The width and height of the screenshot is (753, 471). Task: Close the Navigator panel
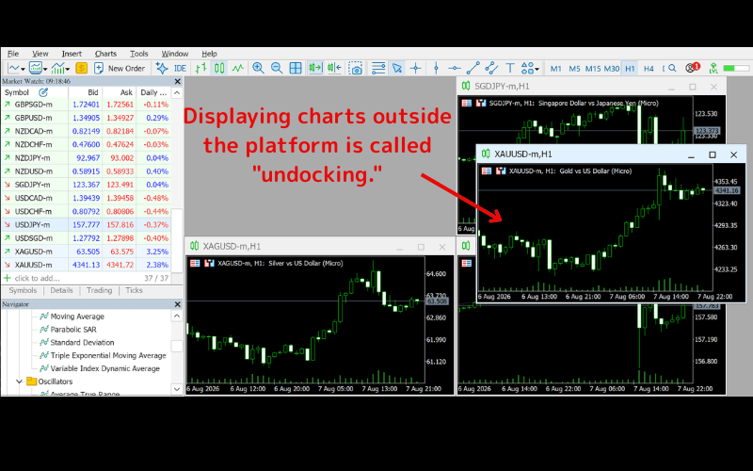pos(178,304)
